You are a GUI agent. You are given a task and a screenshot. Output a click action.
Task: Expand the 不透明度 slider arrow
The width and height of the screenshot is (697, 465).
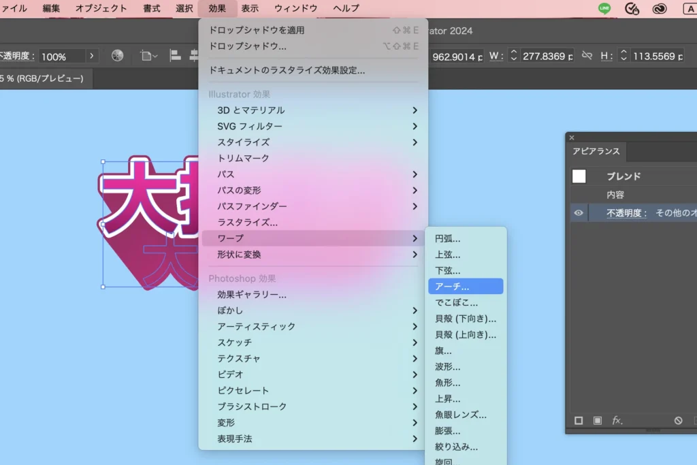click(x=92, y=56)
